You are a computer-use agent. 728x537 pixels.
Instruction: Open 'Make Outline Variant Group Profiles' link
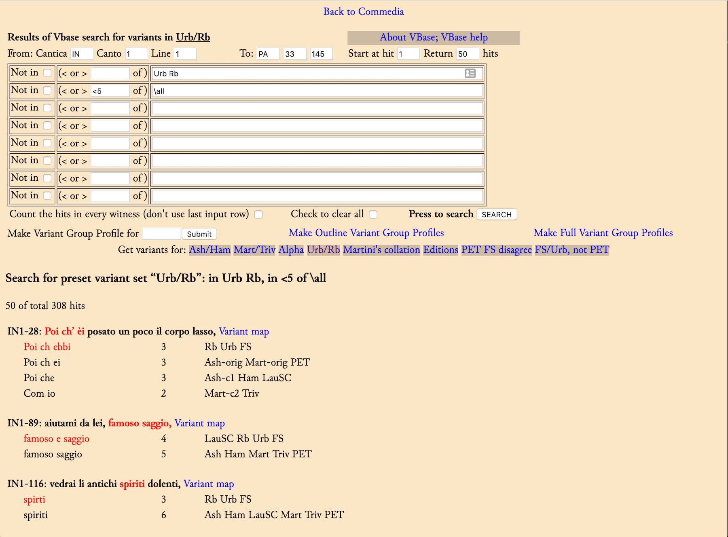point(366,233)
